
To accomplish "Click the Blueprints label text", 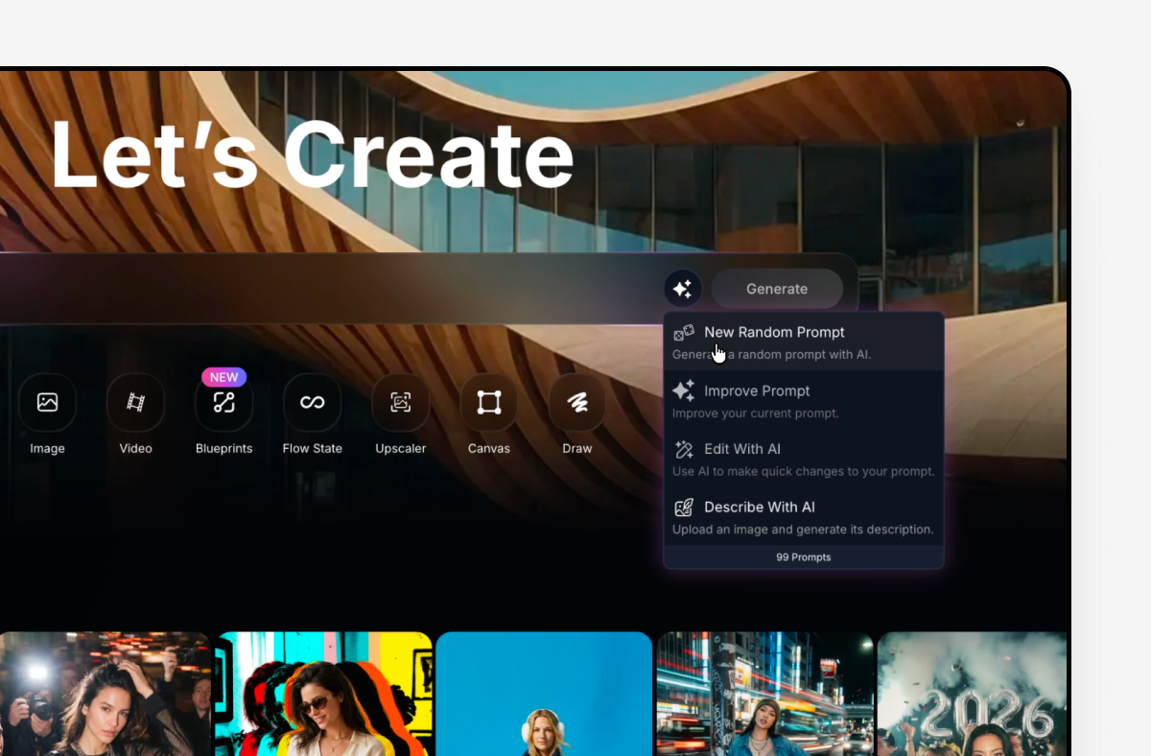I will (223, 448).
